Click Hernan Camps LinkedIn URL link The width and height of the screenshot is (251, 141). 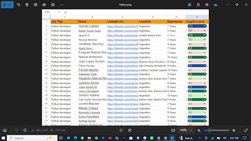pos(123,26)
